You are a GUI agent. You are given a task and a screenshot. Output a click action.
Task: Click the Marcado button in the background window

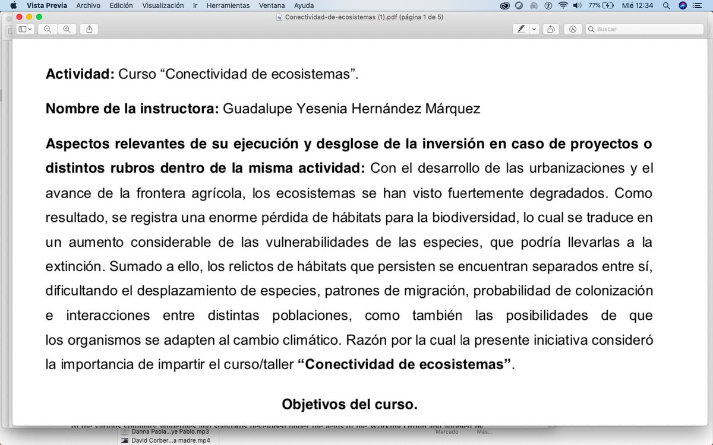(447, 433)
